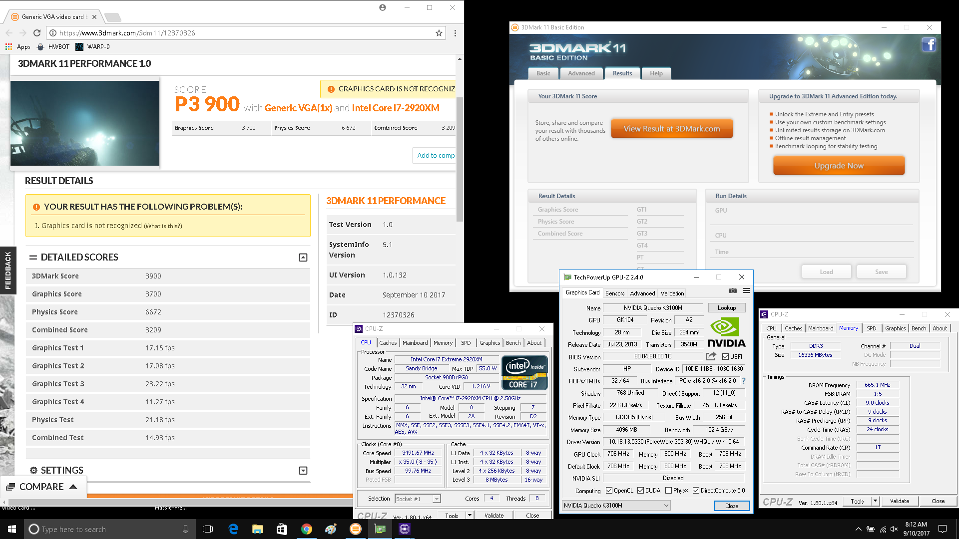Open the HWBOT bookmark
This screenshot has width=959, height=539.
point(53,46)
